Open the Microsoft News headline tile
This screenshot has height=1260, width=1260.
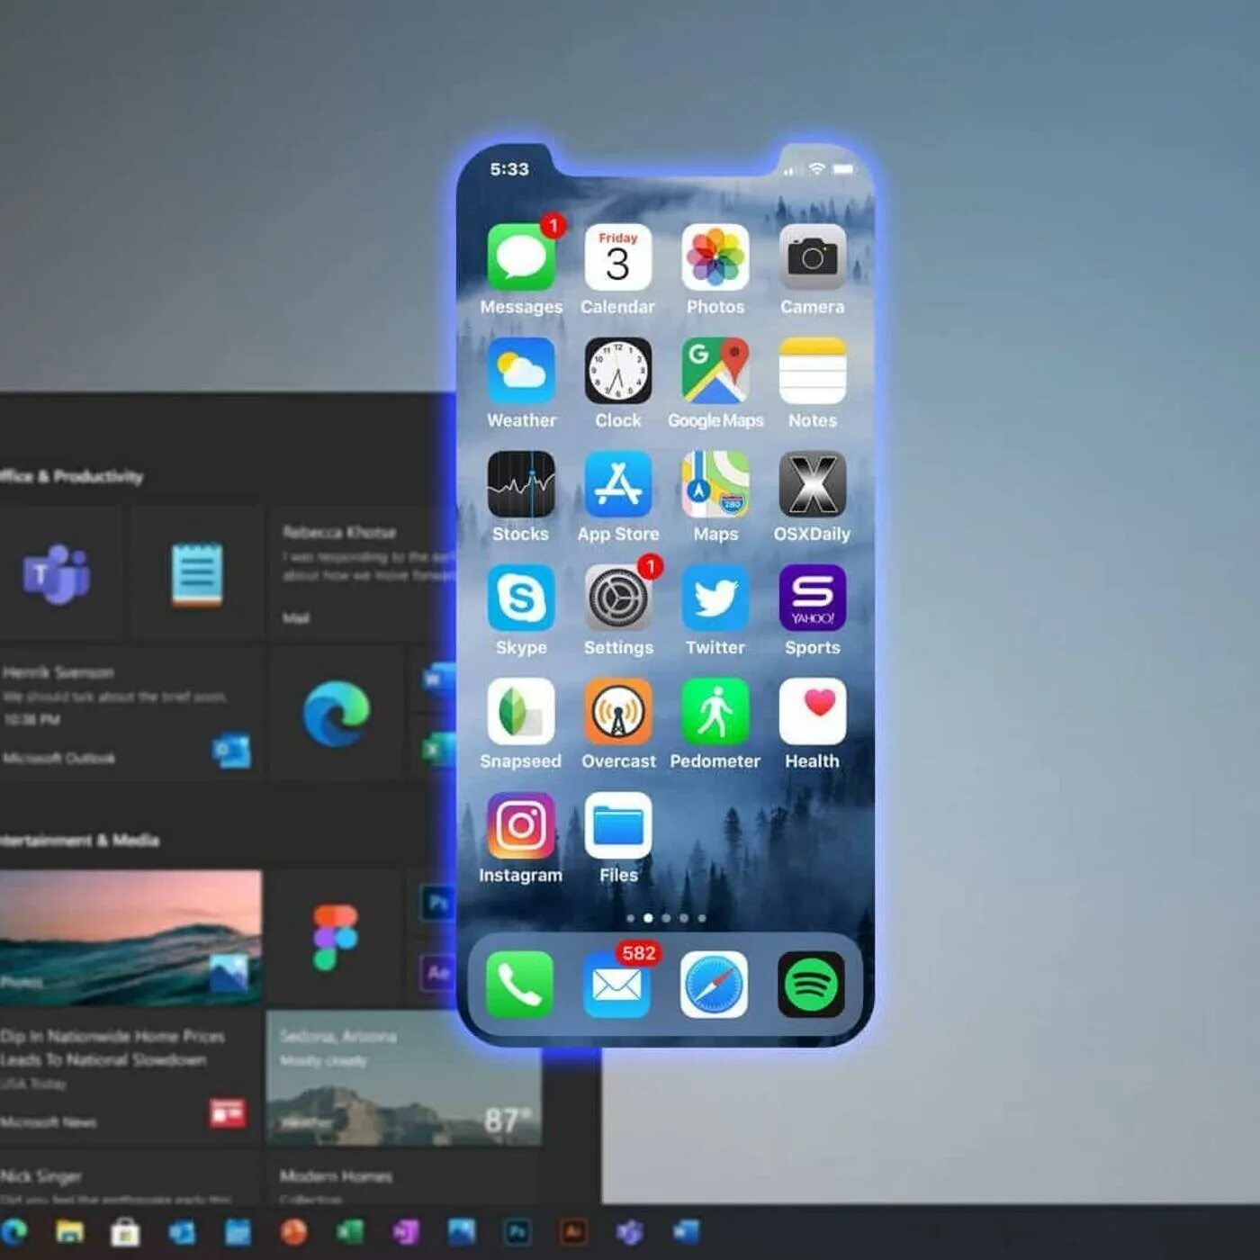pos(130,1077)
